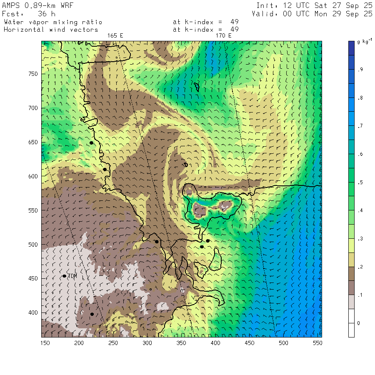This screenshot has height=375, width=375.
Task: Click the 'AMPS 0.89-km WRF' title text
Action: pos(37,5)
